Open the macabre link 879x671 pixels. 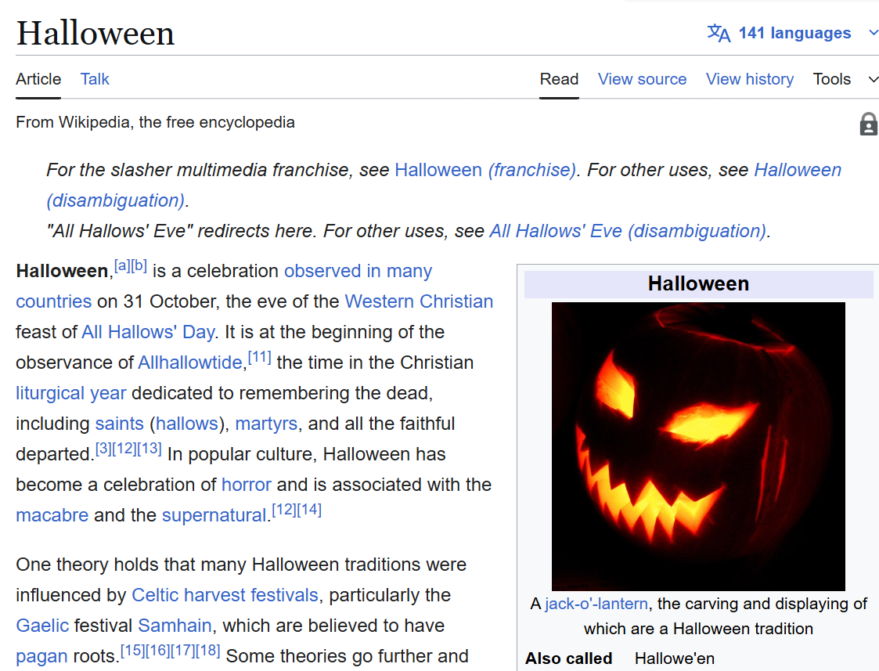pos(52,515)
